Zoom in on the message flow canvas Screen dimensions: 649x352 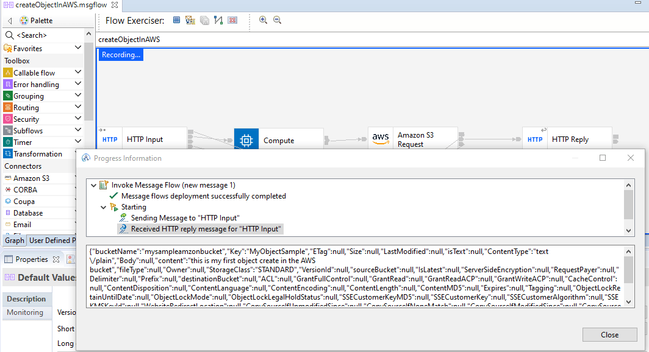coord(264,19)
